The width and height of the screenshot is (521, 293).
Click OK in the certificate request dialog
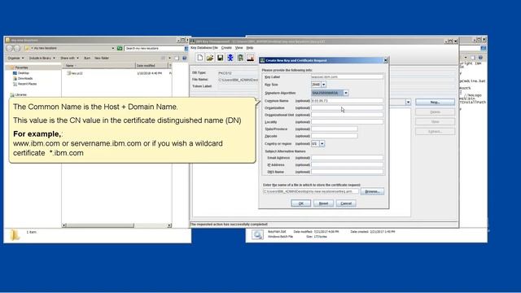(300, 203)
